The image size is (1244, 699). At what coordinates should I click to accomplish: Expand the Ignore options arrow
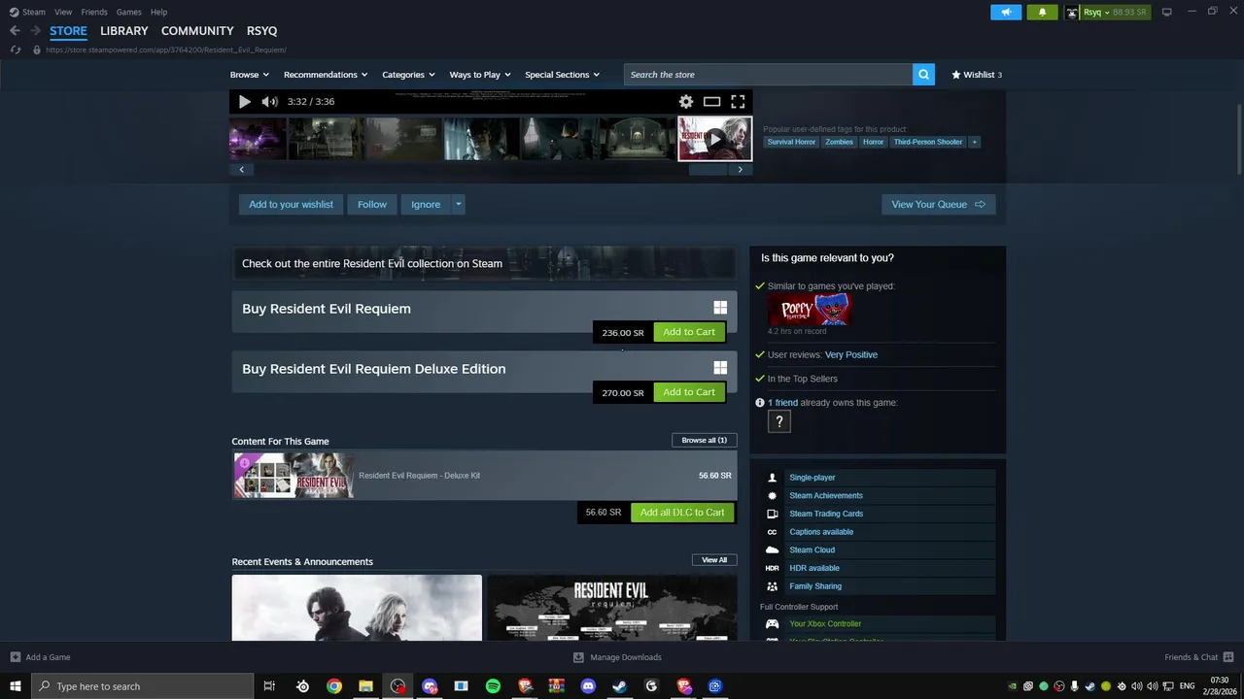(x=458, y=204)
